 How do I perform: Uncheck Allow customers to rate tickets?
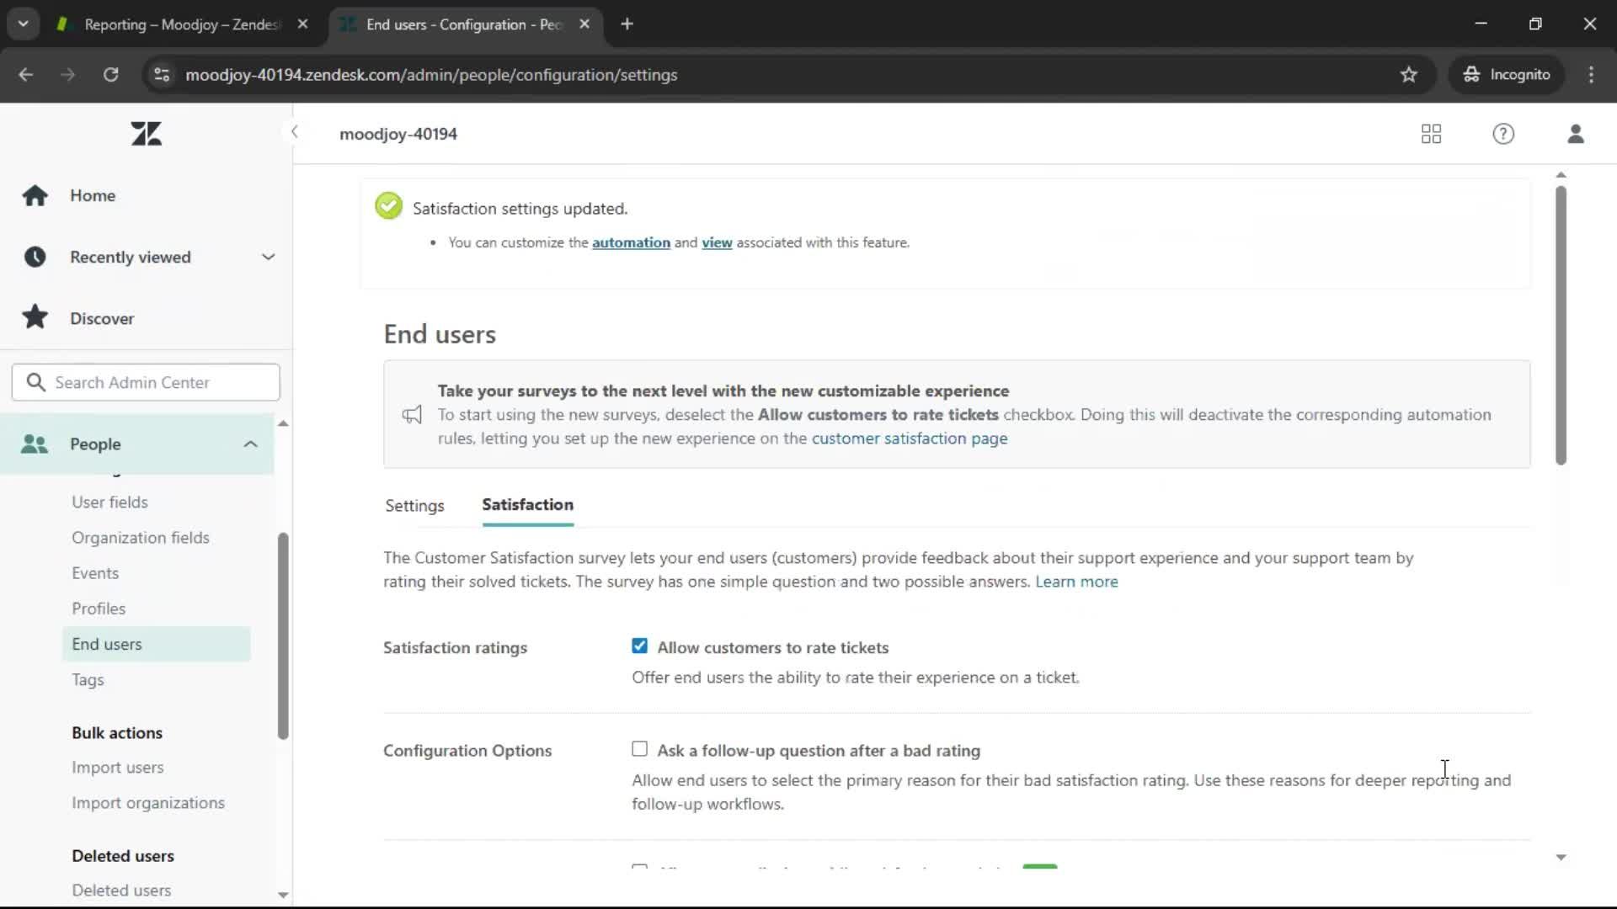pyautogui.click(x=640, y=646)
